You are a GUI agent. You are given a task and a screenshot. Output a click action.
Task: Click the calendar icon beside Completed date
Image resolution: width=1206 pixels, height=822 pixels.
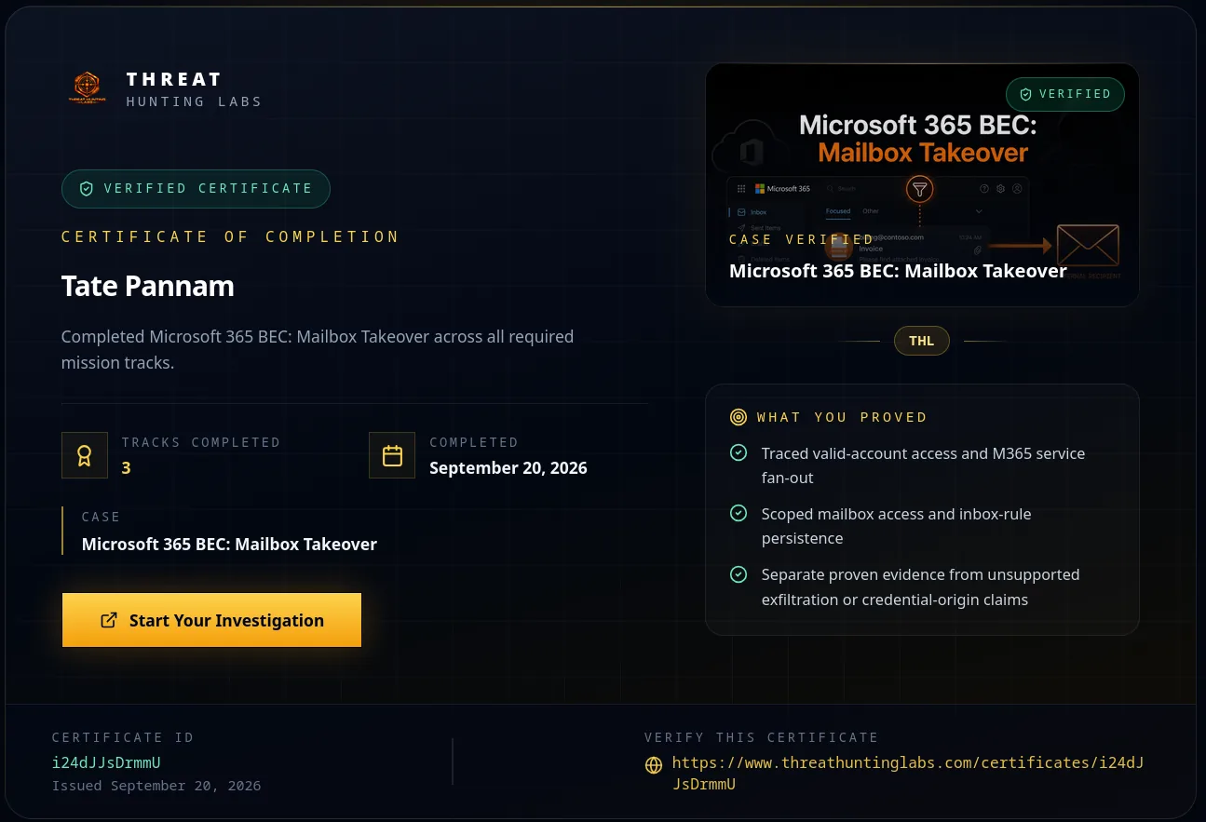392,455
